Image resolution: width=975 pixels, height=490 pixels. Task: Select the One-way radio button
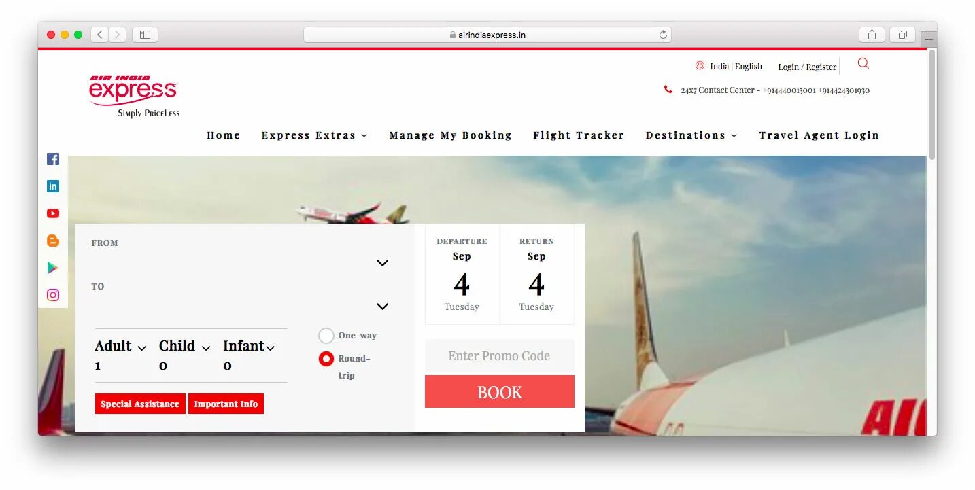326,336
